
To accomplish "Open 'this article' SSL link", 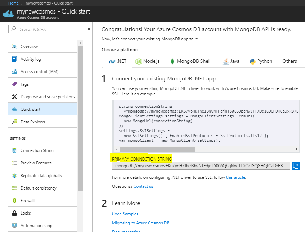I will (235, 177).
